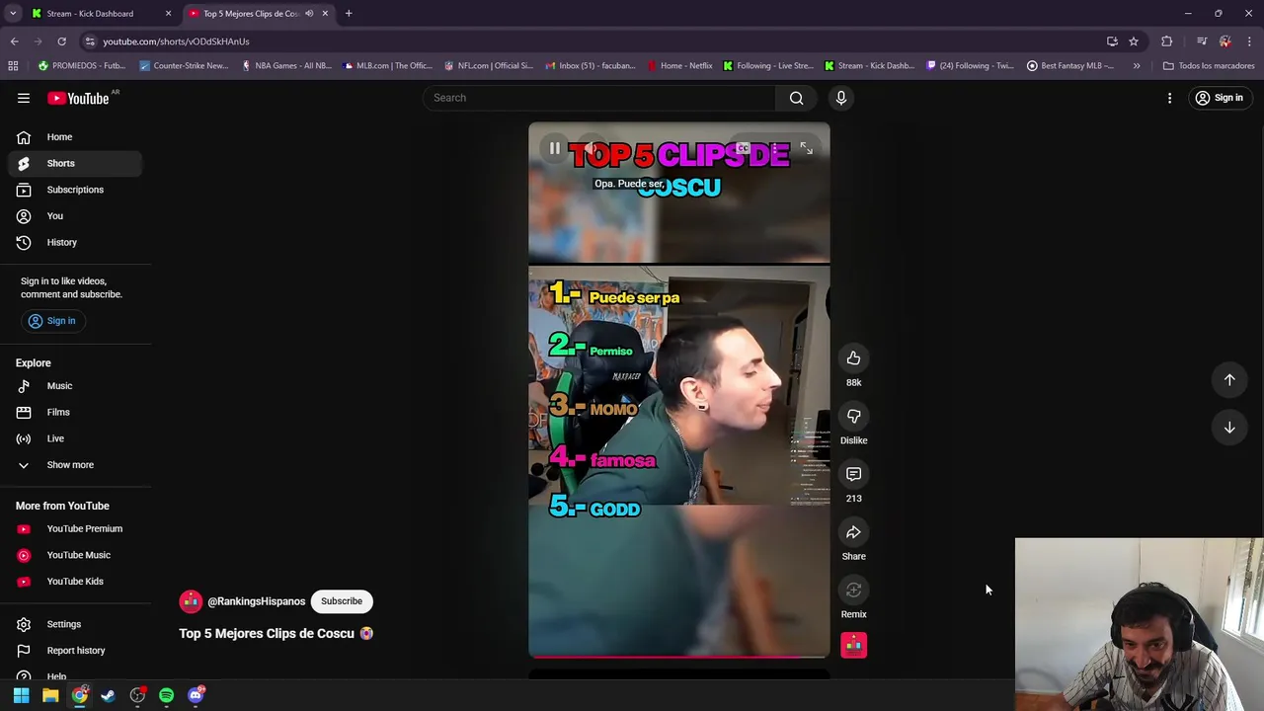
Task: Open Spotify from taskbar
Action: click(x=166, y=695)
